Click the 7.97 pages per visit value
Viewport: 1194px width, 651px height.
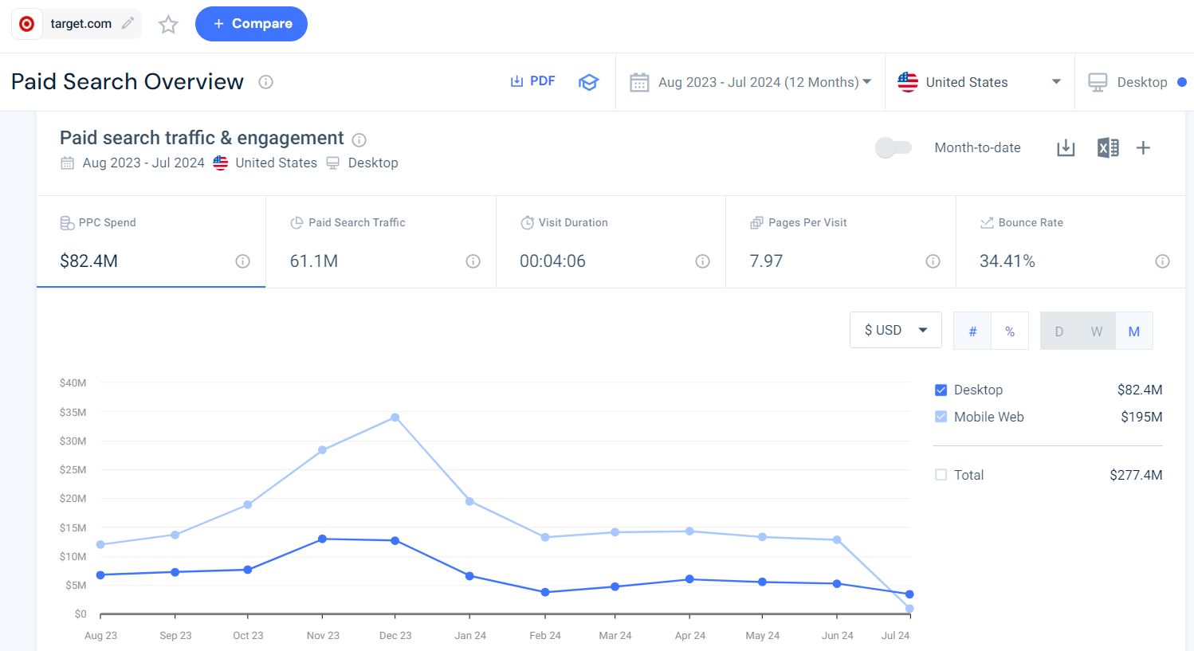tap(766, 261)
